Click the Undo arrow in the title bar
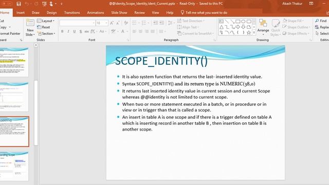Screen dimensions: 329x185 pos(27,4)
